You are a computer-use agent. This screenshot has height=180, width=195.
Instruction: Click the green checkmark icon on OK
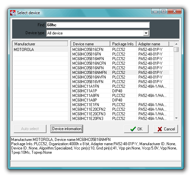[x=133, y=129]
